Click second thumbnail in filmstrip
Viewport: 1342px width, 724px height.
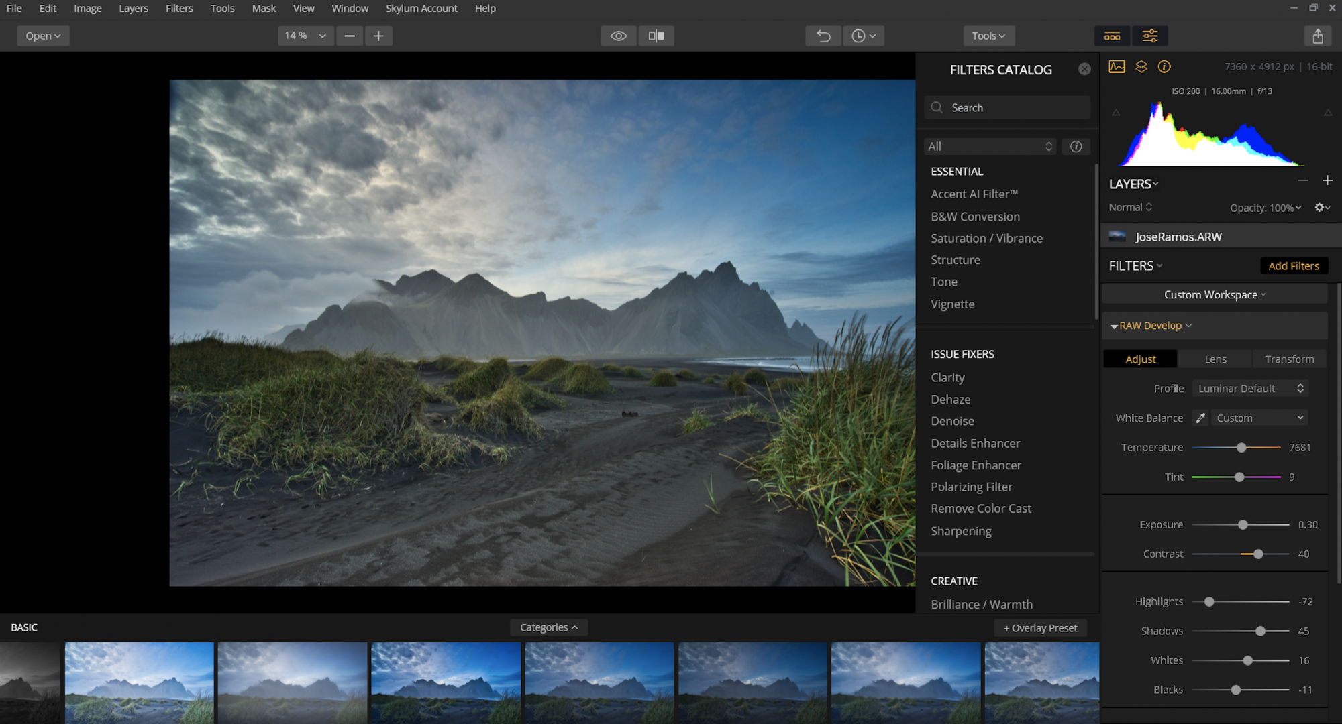point(138,679)
